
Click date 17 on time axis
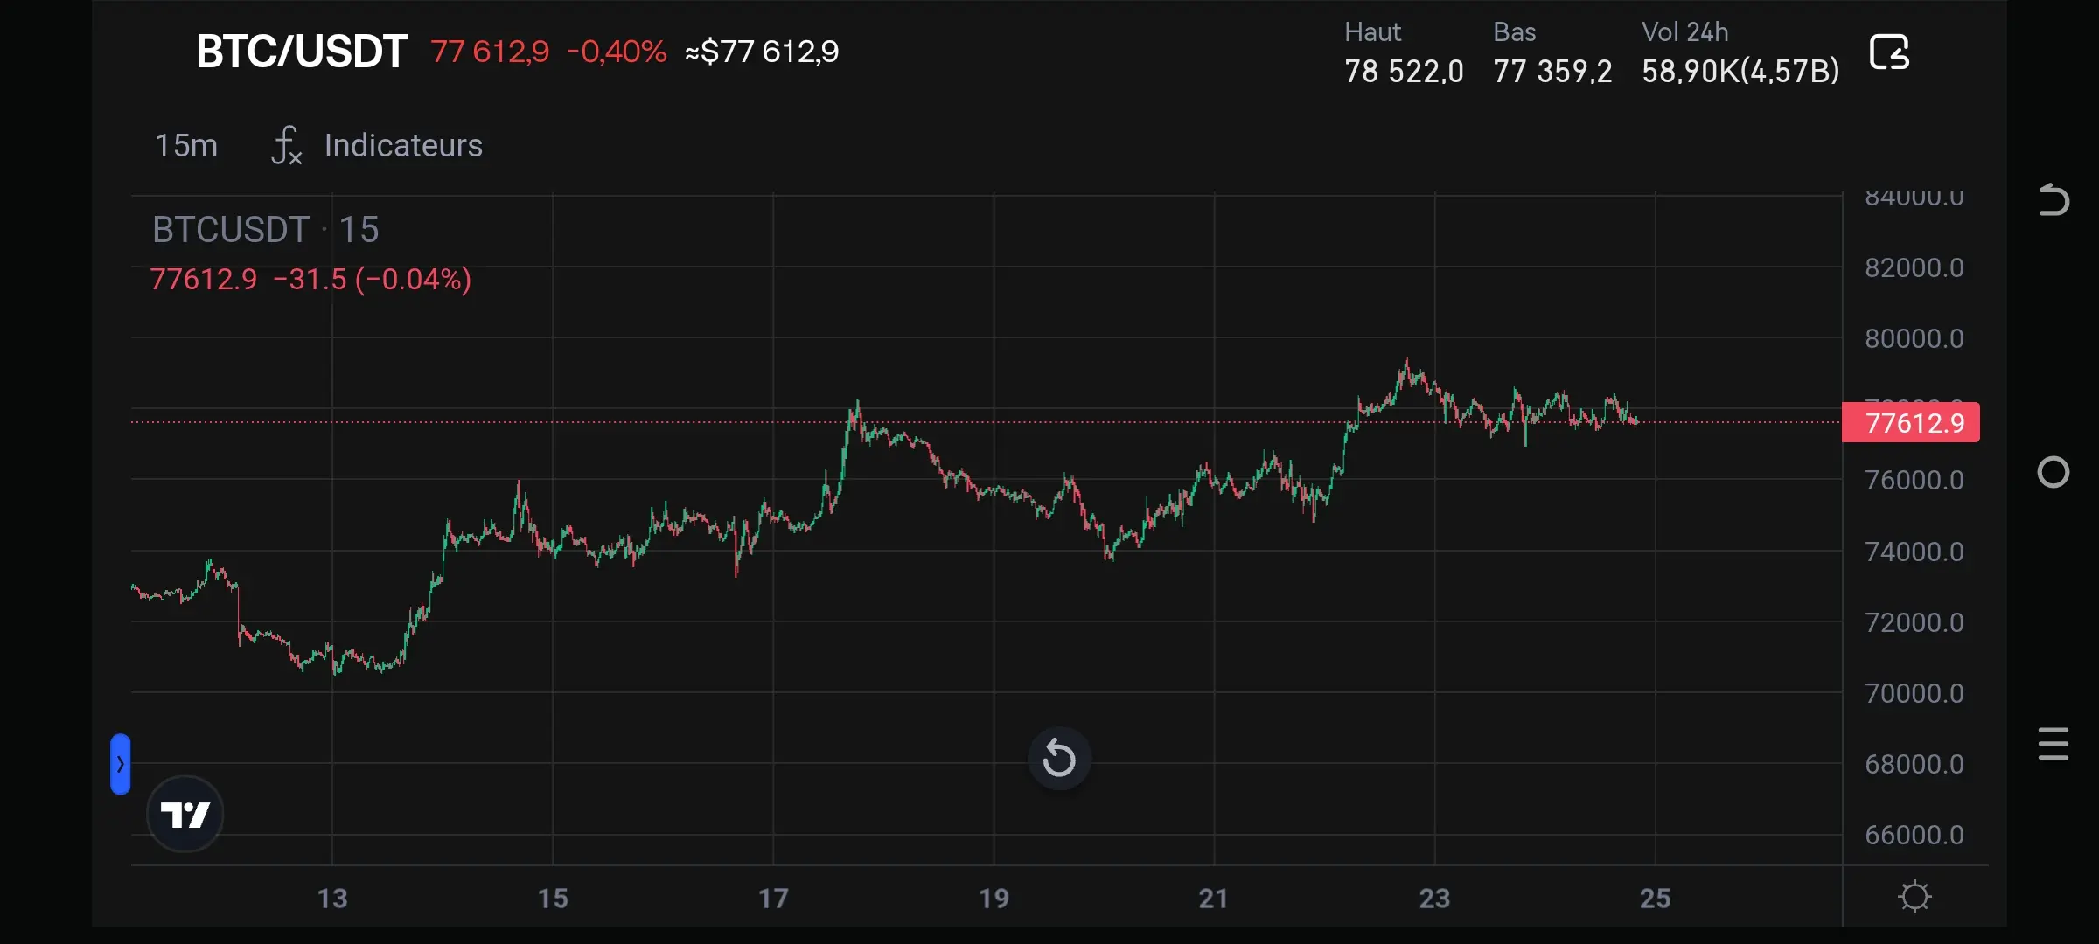[773, 898]
